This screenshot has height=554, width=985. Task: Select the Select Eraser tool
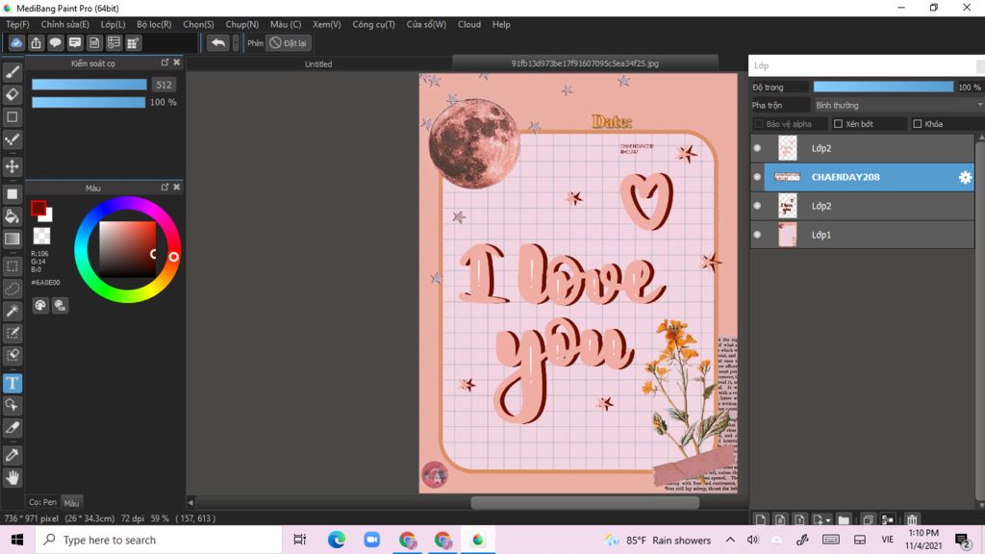12,356
